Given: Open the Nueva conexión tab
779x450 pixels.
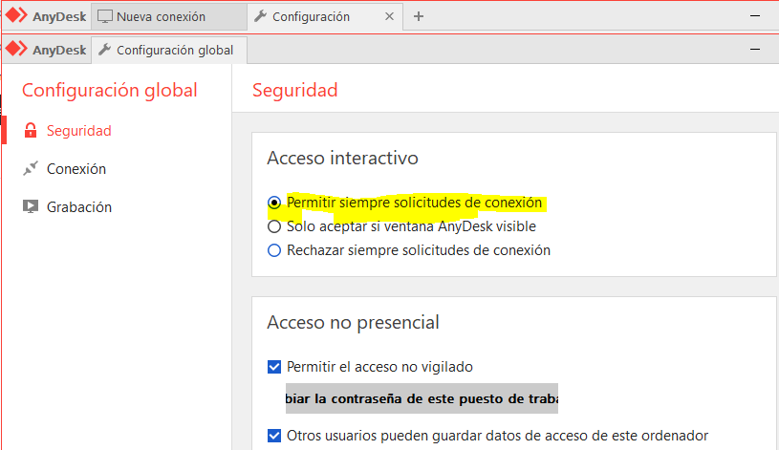Looking at the screenshot, I should 169,17.
